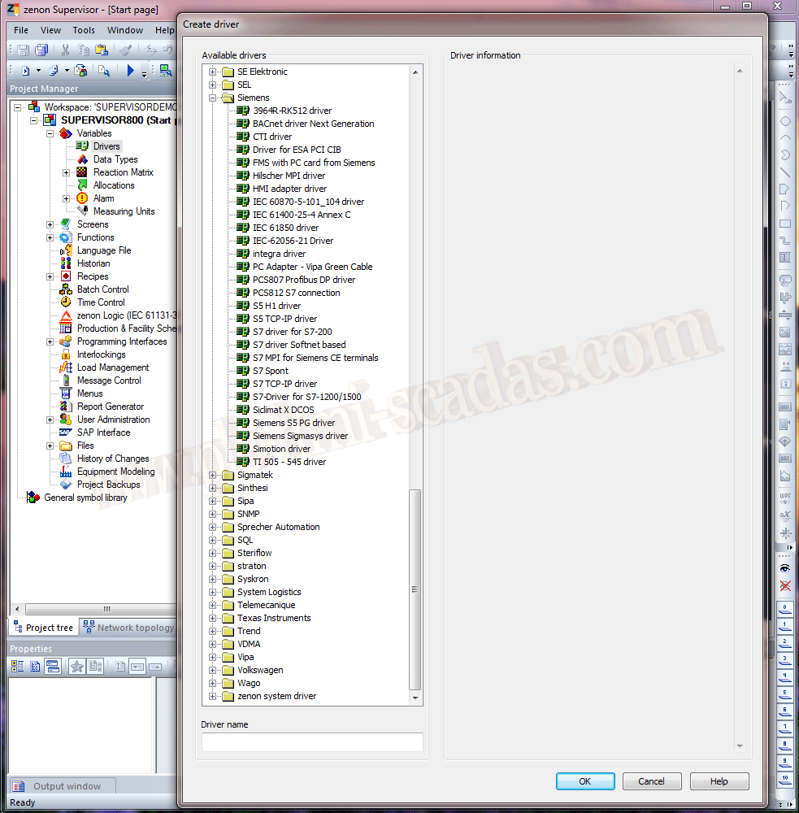
Task: Collapse the Siemens driver folder
Action: tap(213, 98)
